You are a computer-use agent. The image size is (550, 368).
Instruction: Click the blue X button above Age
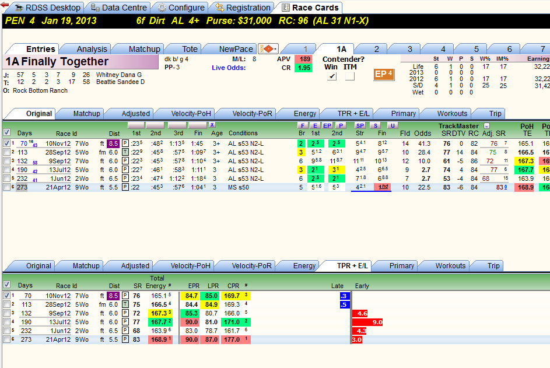212,125
